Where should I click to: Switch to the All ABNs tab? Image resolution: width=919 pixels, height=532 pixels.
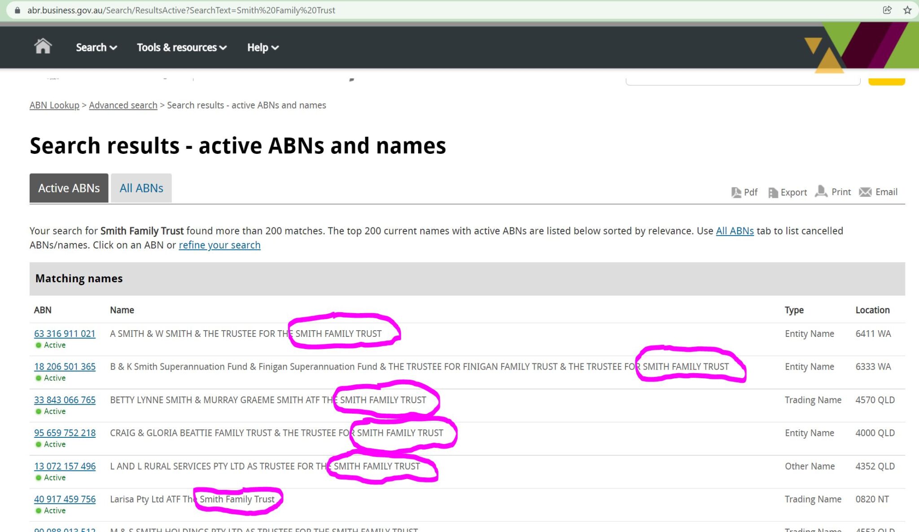coord(141,188)
